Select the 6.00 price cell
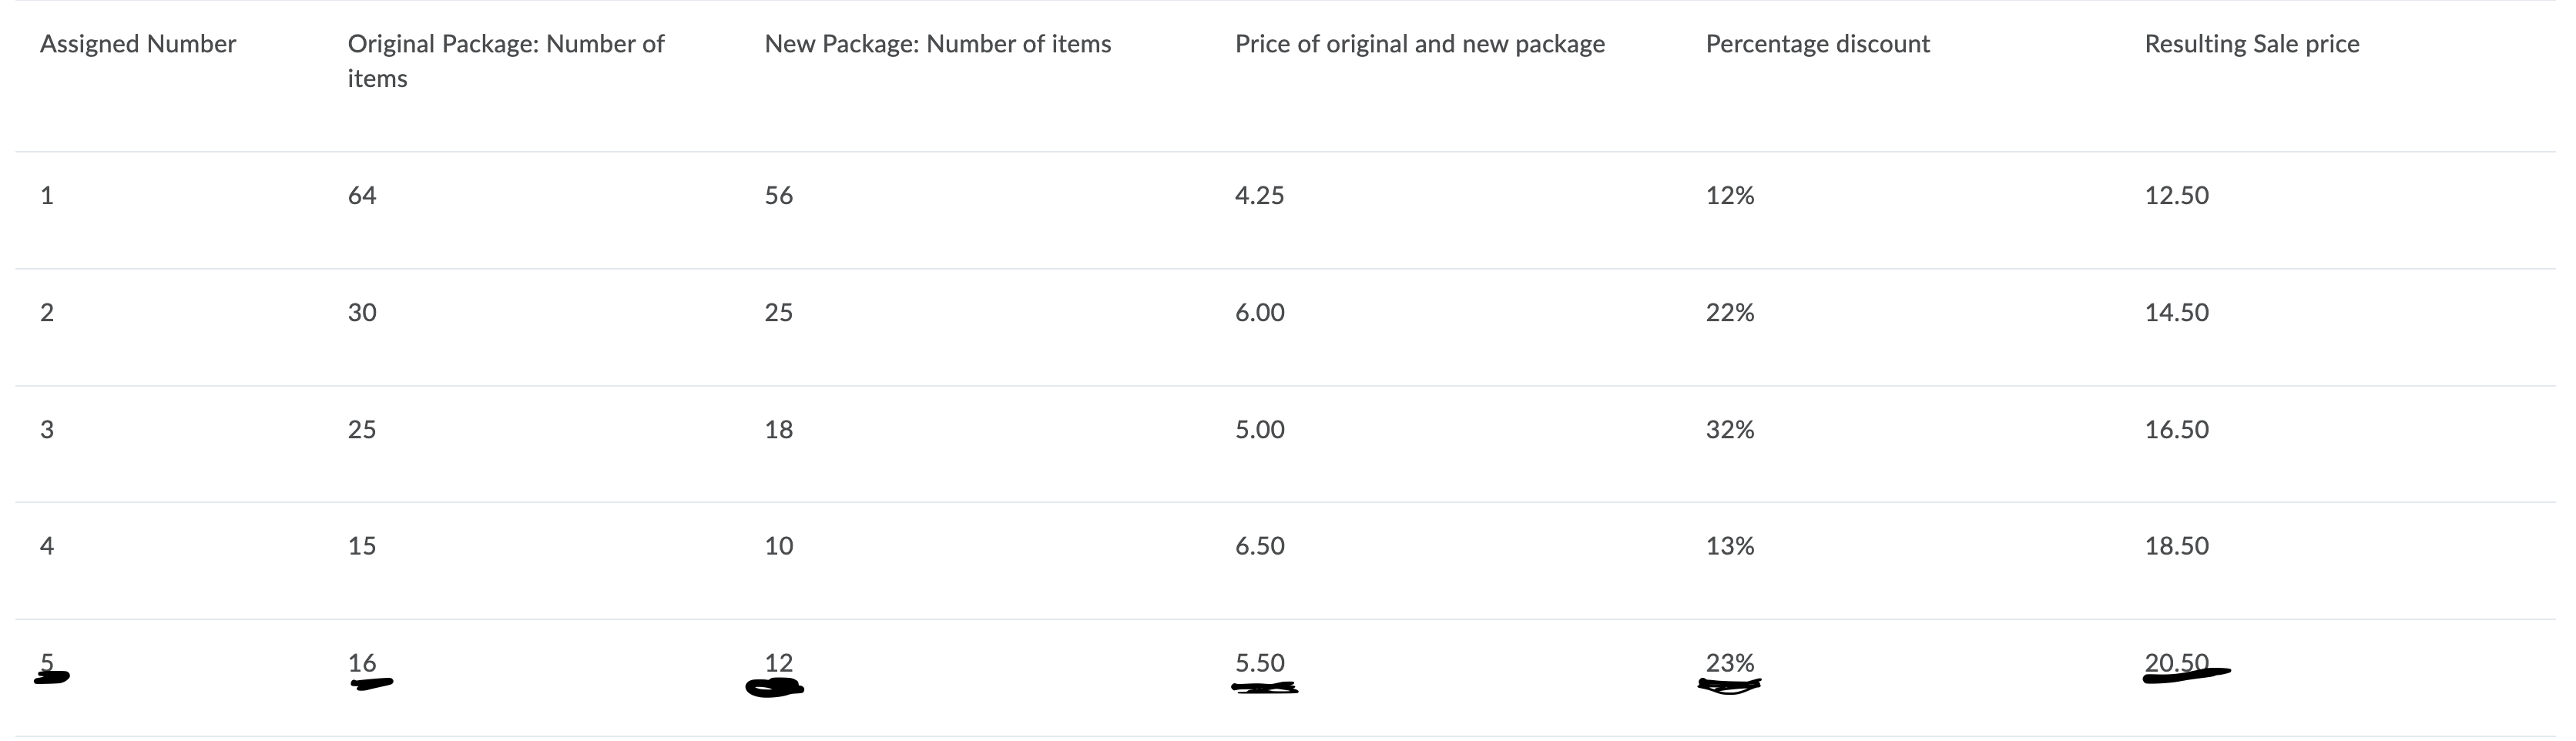 [1259, 312]
